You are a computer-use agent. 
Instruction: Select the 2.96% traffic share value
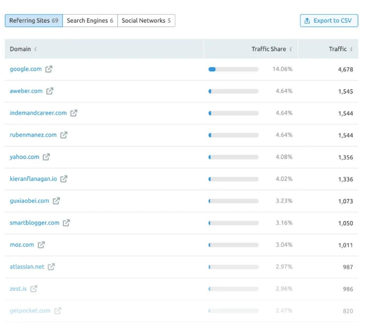tap(284, 289)
